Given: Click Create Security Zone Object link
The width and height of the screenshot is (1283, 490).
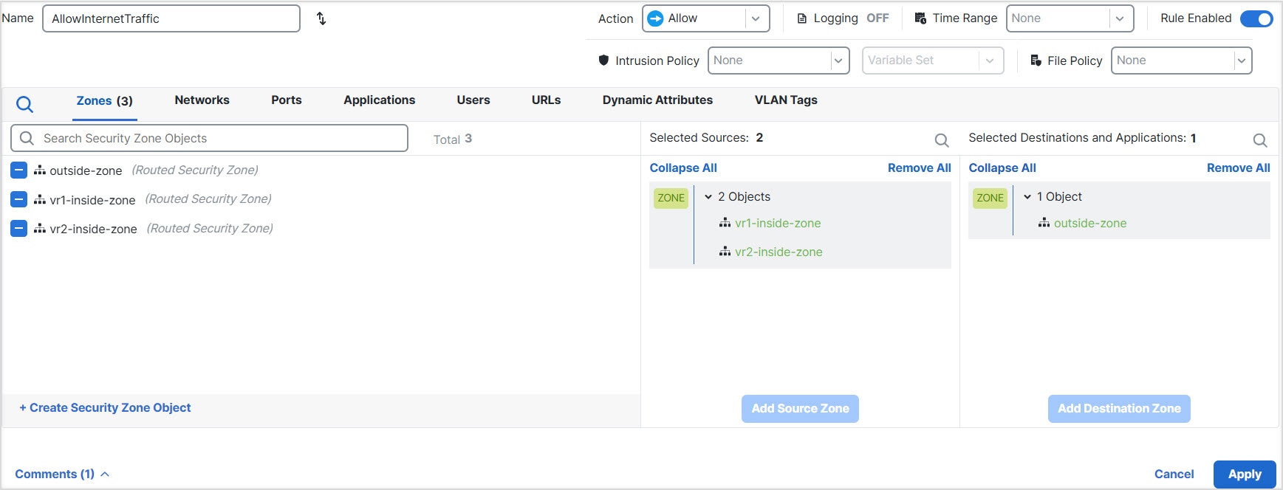Looking at the screenshot, I should tap(105, 408).
